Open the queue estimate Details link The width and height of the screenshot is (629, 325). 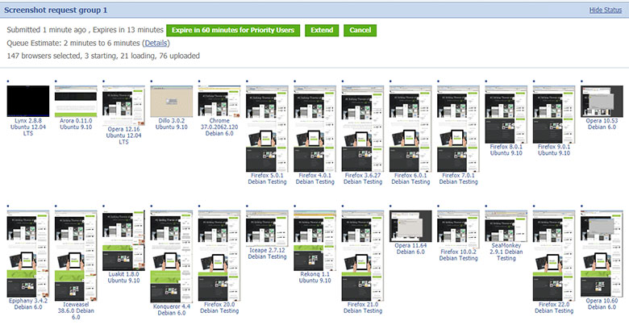[x=156, y=43]
